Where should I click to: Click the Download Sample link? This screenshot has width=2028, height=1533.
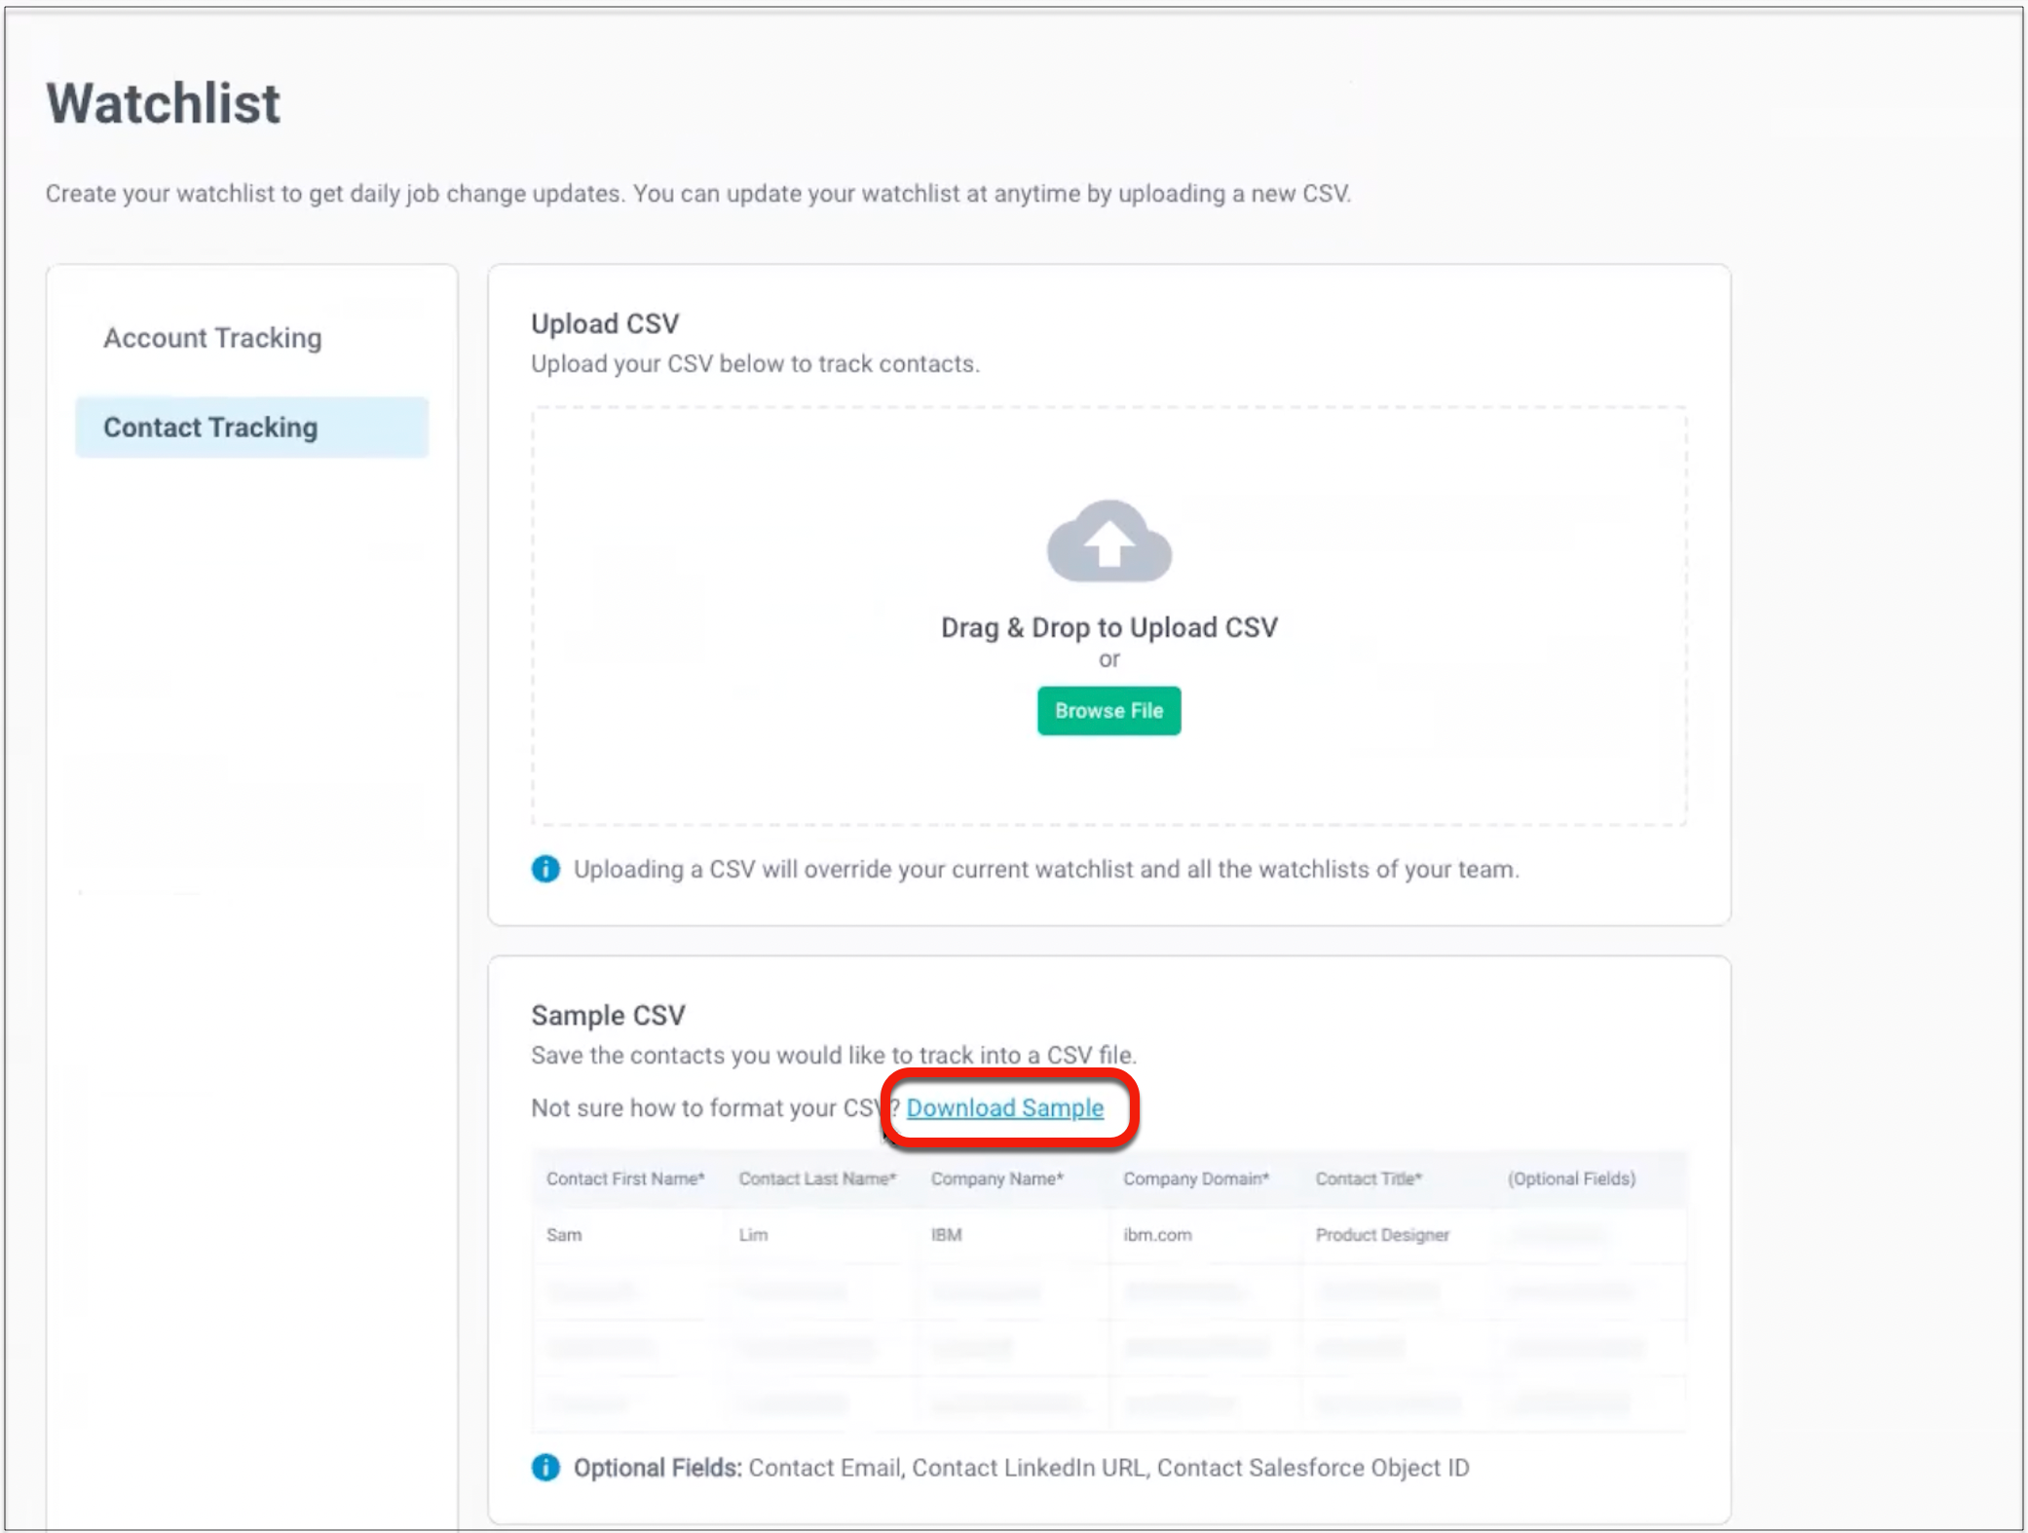pos(1004,1107)
